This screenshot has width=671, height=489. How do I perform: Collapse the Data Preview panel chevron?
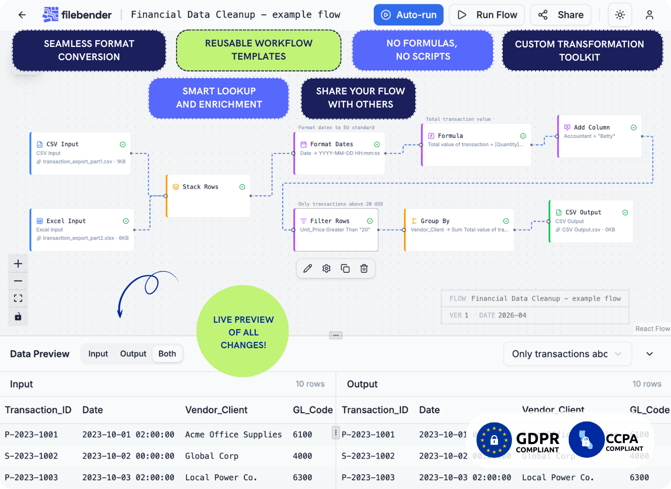(649, 354)
